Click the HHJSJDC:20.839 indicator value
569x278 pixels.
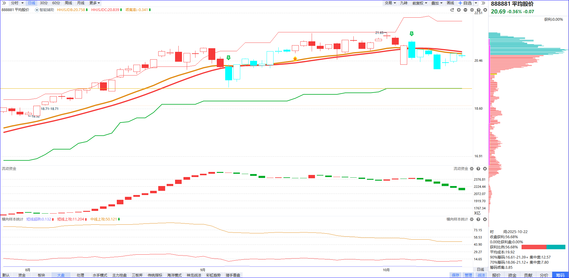pos(105,10)
